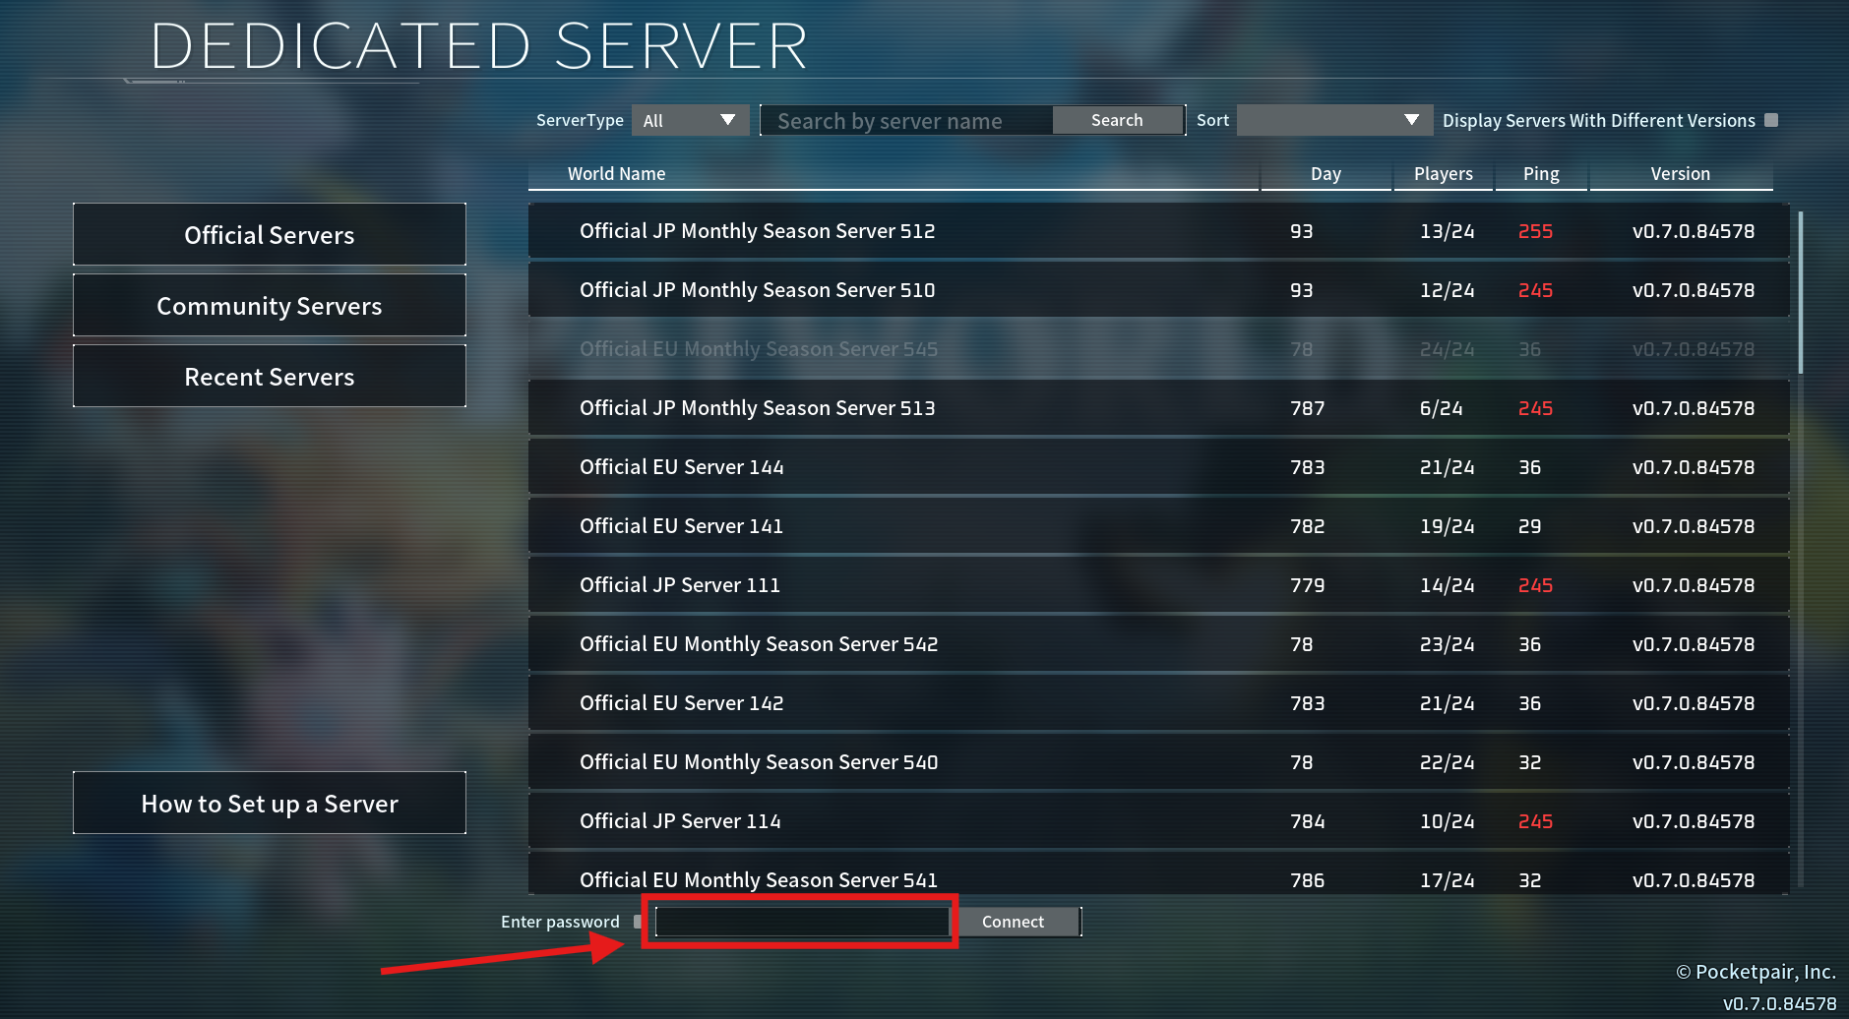Image resolution: width=1849 pixels, height=1019 pixels.
Task: Click the password input field
Action: click(802, 922)
